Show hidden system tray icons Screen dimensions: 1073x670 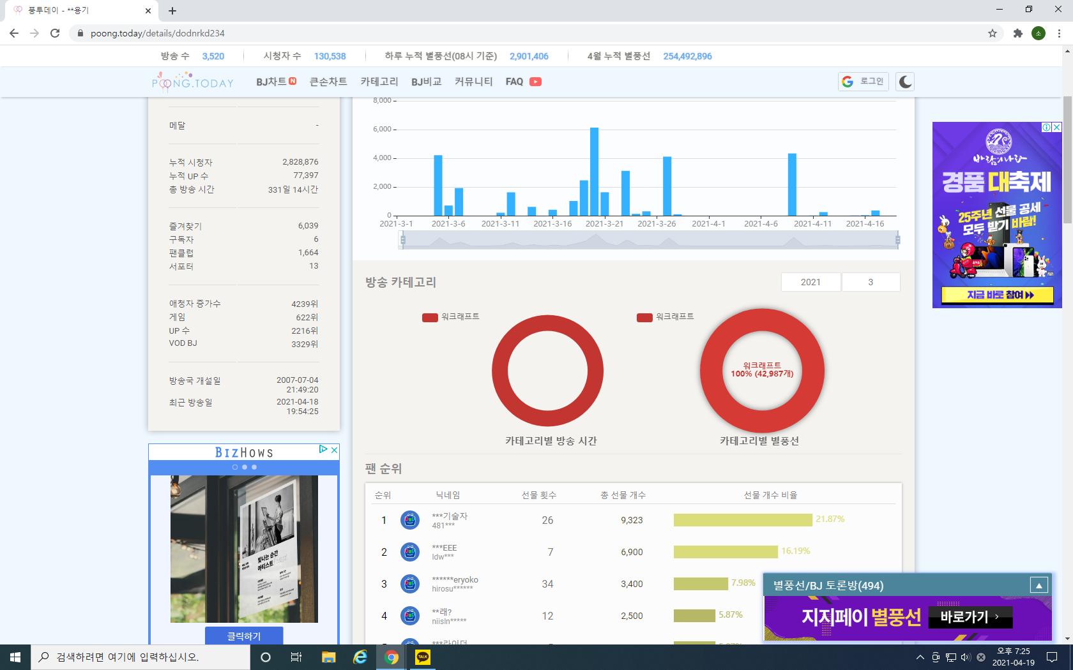(x=920, y=657)
